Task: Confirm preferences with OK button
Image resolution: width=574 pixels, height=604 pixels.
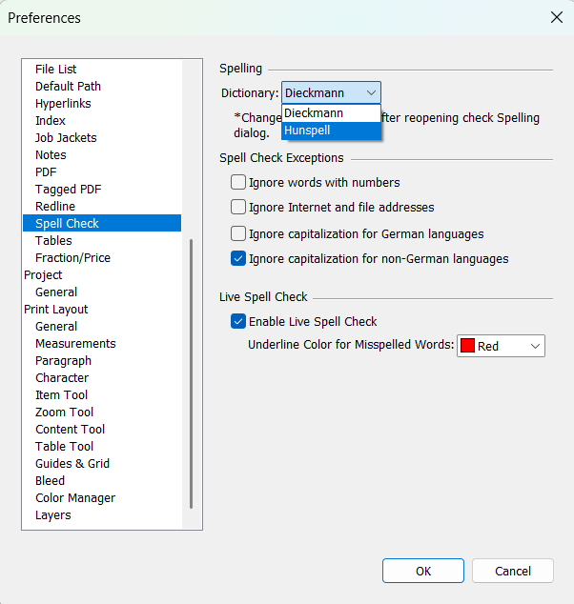Action: coord(423,571)
